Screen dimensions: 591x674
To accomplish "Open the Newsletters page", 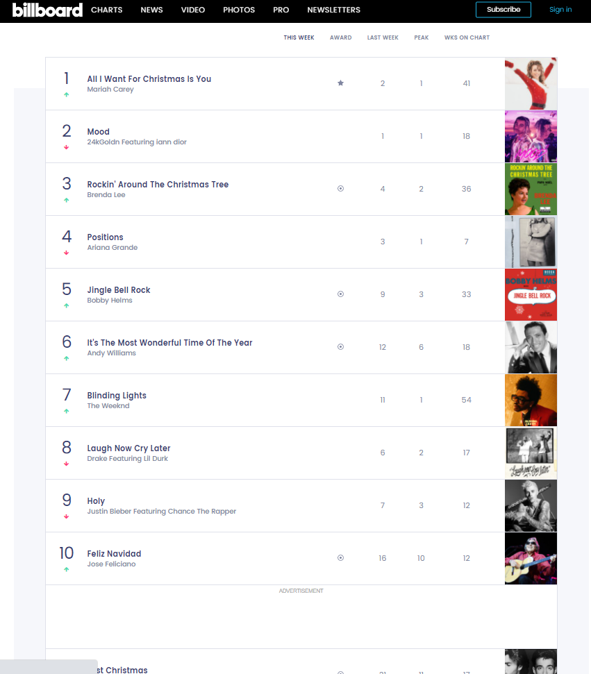I will [333, 10].
